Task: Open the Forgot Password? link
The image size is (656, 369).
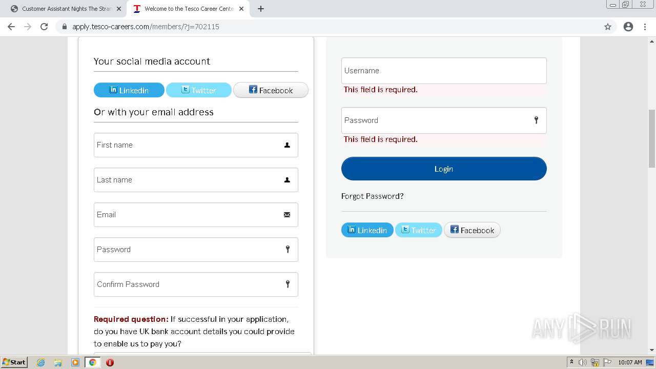Action: tap(373, 196)
